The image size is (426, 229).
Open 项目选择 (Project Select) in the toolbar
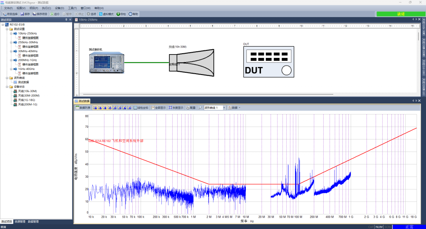10,14
